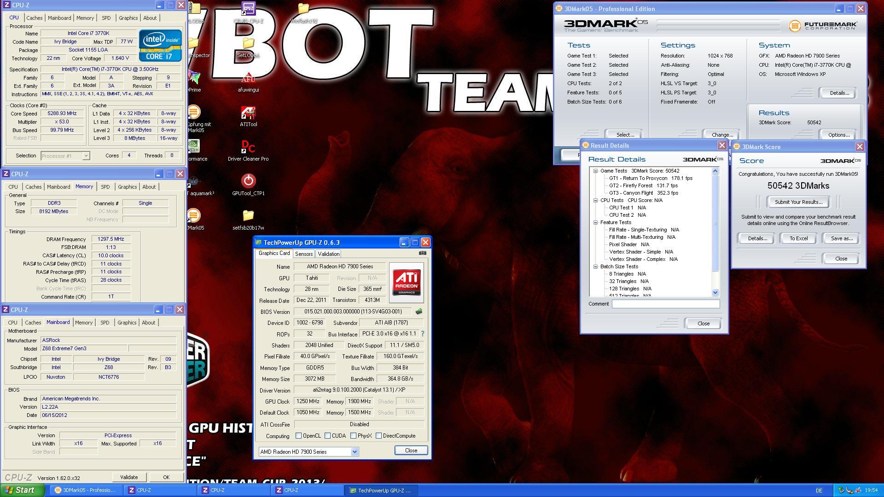
Task: Click Change... button under Settings
Action: point(722,135)
